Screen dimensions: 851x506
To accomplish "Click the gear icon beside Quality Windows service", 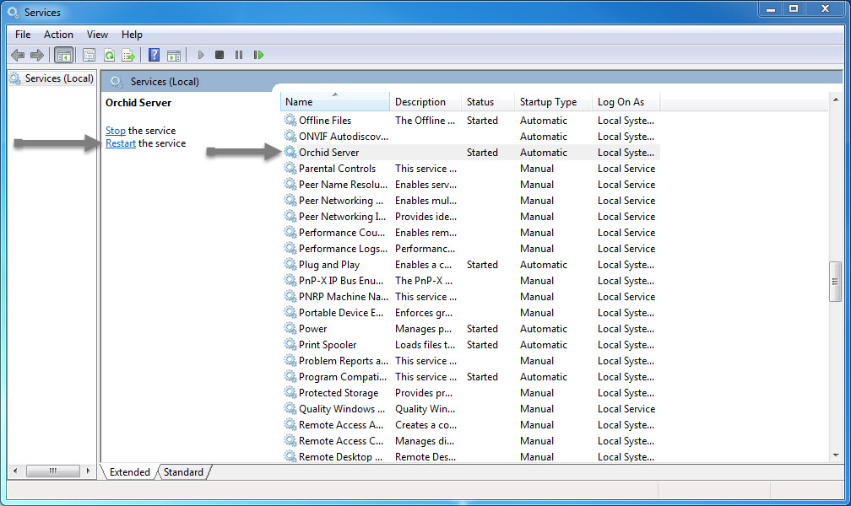I will point(290,409).
